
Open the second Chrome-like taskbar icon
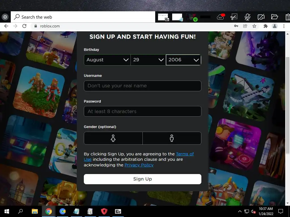click(x=63, y=211)
